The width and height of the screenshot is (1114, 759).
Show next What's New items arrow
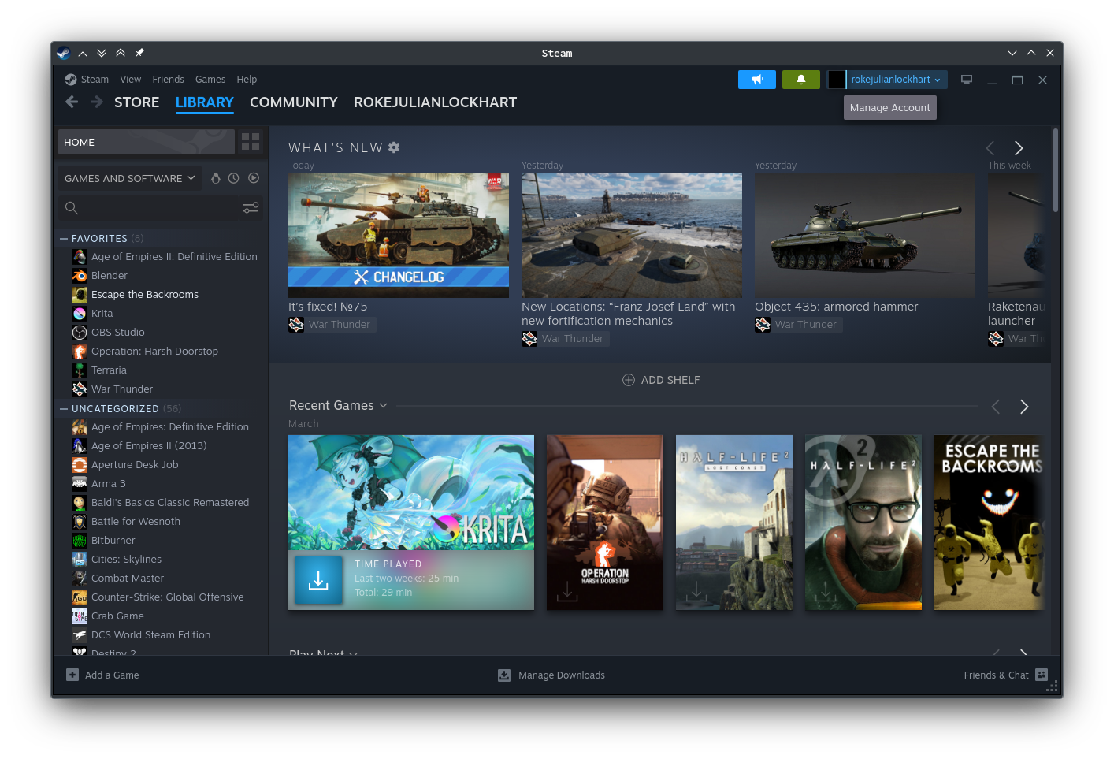point(1019,148)
